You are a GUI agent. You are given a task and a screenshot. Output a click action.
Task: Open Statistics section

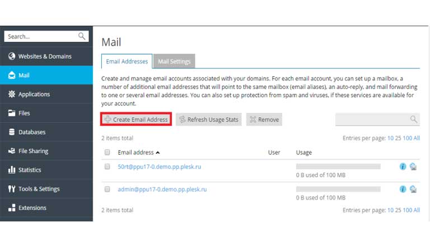coord(46,170)
